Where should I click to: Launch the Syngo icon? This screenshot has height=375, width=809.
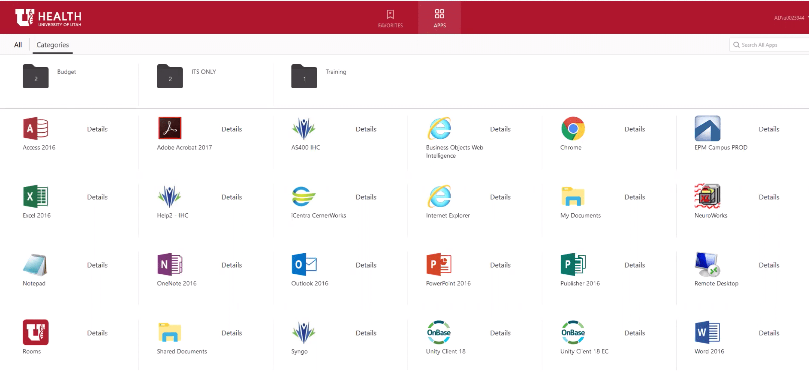pos(304,332)
